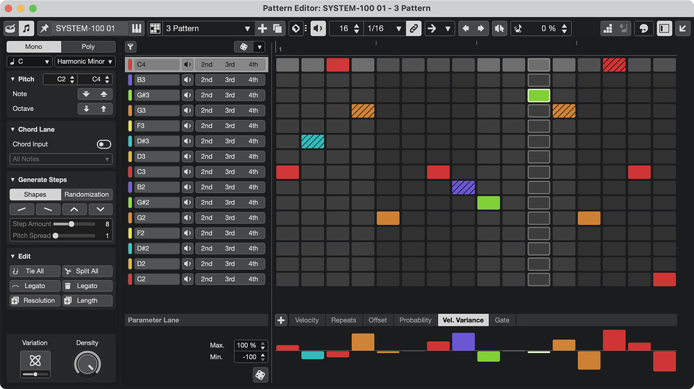Collapse the Generate Steps section
Viewport: 694px width, 389px height.
point(12,180)
